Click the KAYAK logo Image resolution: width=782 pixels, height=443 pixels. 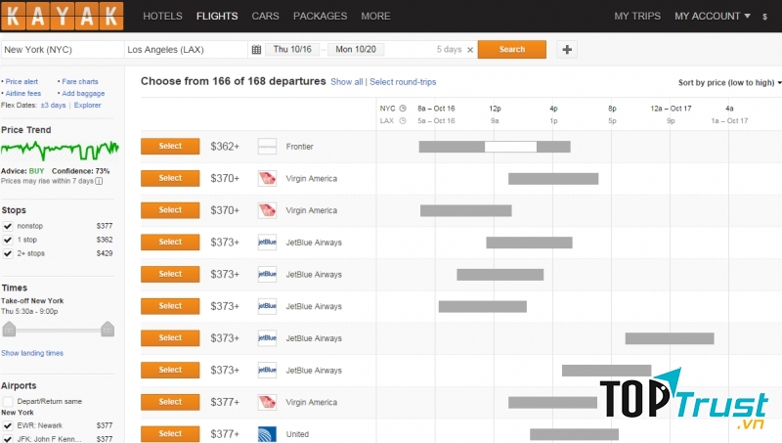click(x=63, y=17)
